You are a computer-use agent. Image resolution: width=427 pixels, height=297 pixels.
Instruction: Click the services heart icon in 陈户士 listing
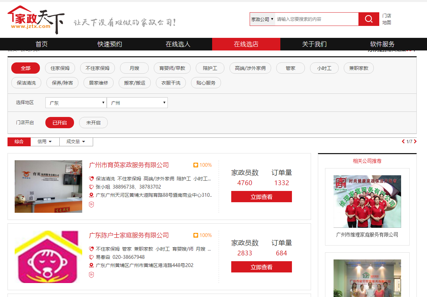tap(91, 249)
